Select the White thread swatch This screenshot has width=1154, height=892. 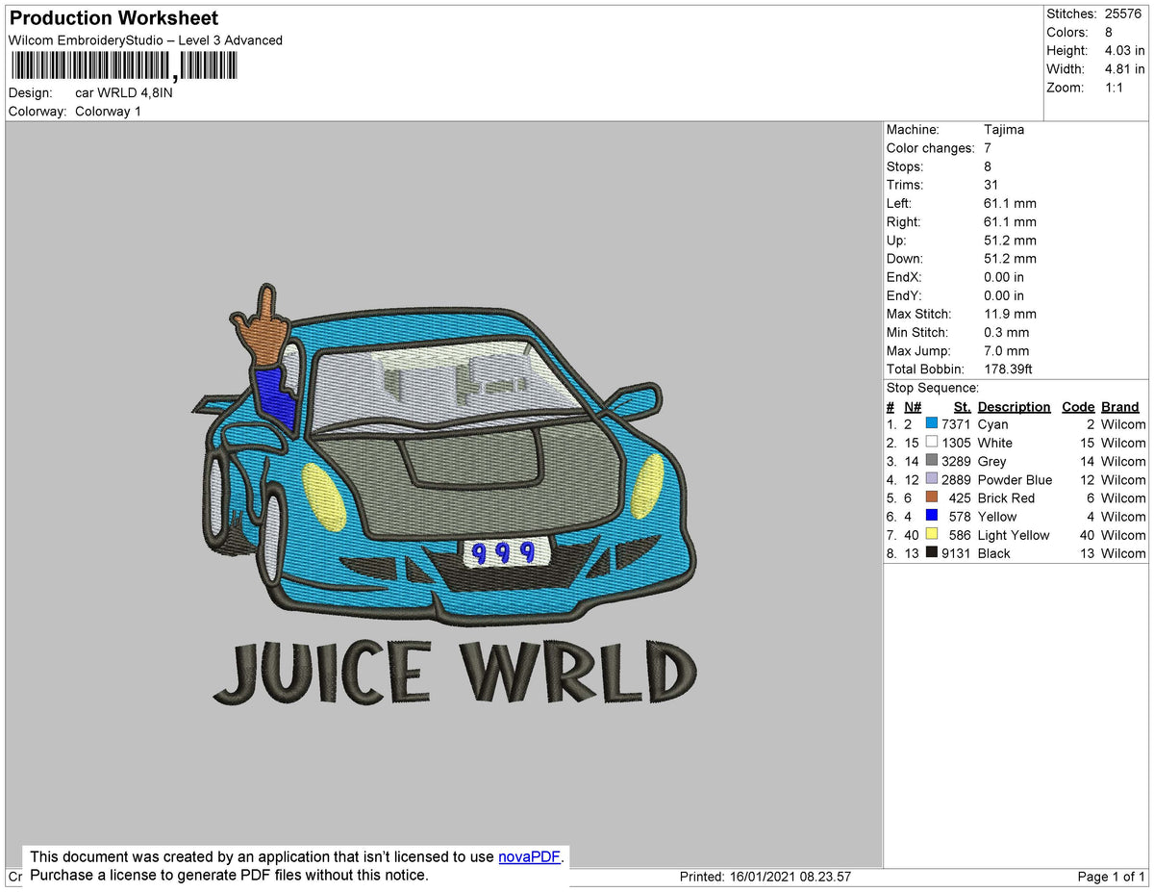[934, 443]
